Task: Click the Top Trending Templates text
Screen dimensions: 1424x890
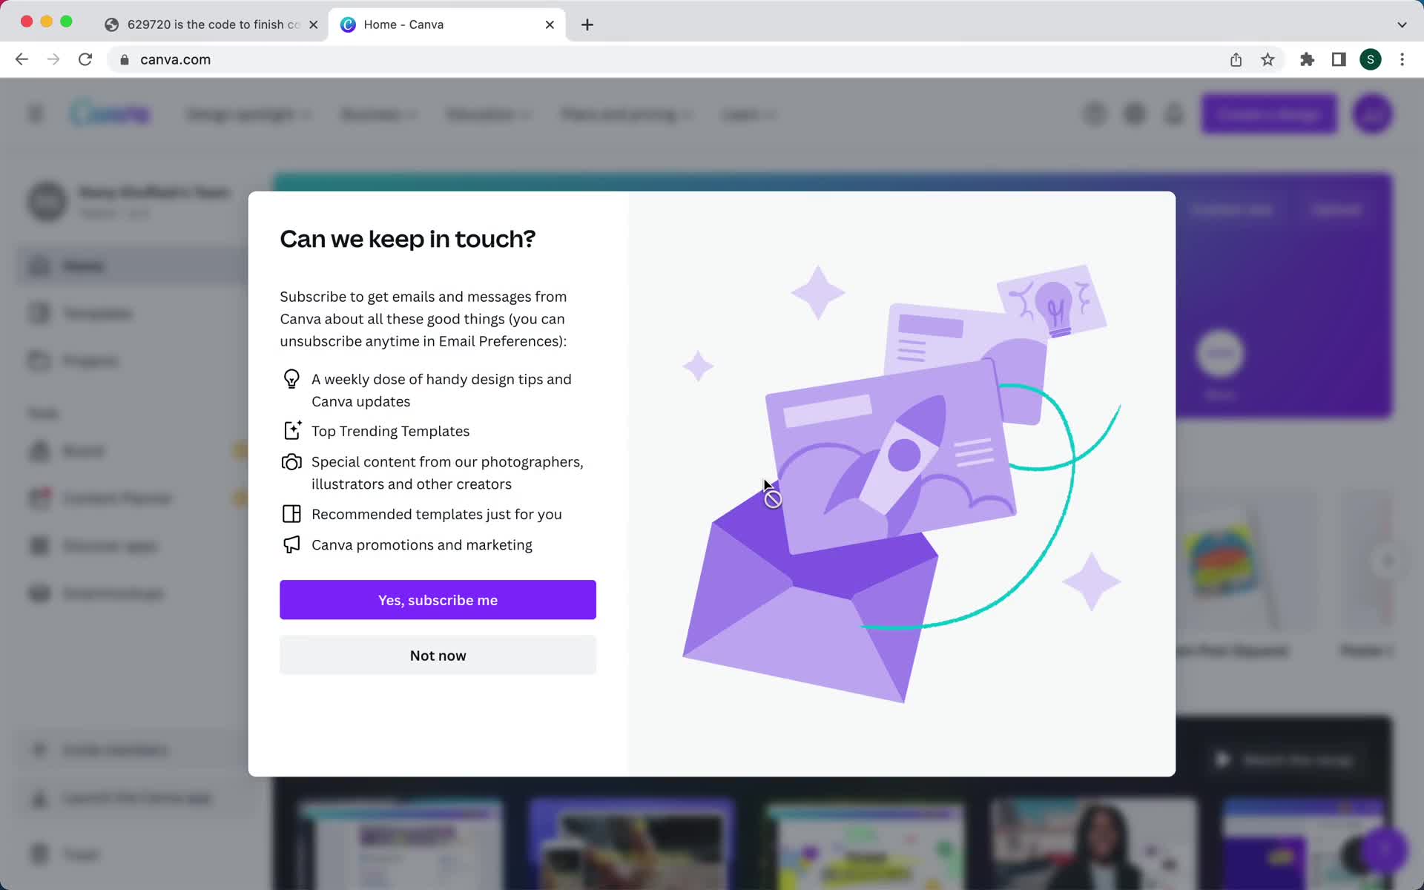Action: 390,431
